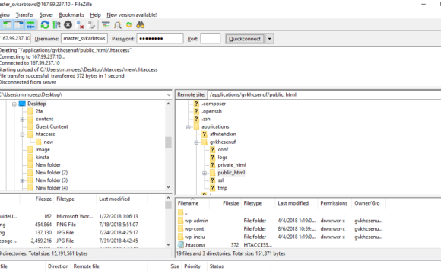Open the "New version available!" menu
This screenshot has width=441, height=274.
(132, 14)
